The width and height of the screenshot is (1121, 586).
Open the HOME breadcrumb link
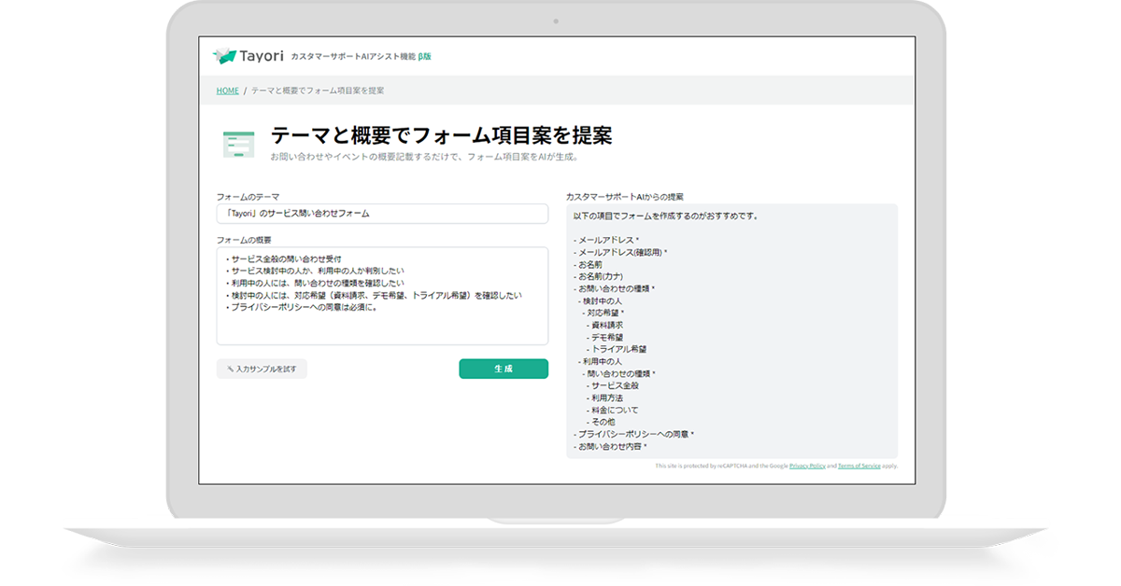point(227,91)
